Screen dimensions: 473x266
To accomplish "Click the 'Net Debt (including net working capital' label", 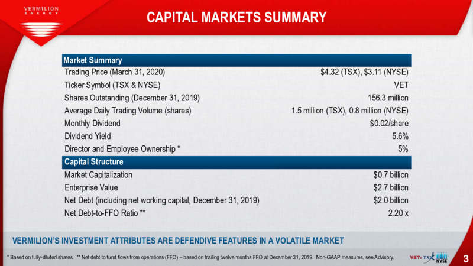I will pos(161,200).
